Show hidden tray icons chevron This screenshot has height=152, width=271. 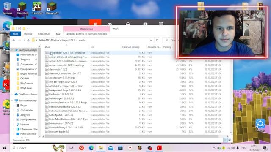[214, 148]
